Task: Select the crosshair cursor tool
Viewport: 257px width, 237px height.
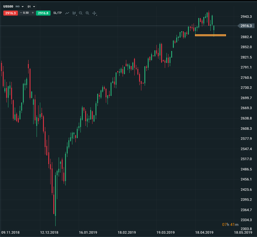Action: 94,13
